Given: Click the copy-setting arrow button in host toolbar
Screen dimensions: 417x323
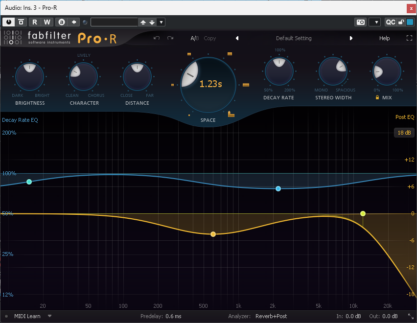Looking at the screenshot, I should 74,22.
